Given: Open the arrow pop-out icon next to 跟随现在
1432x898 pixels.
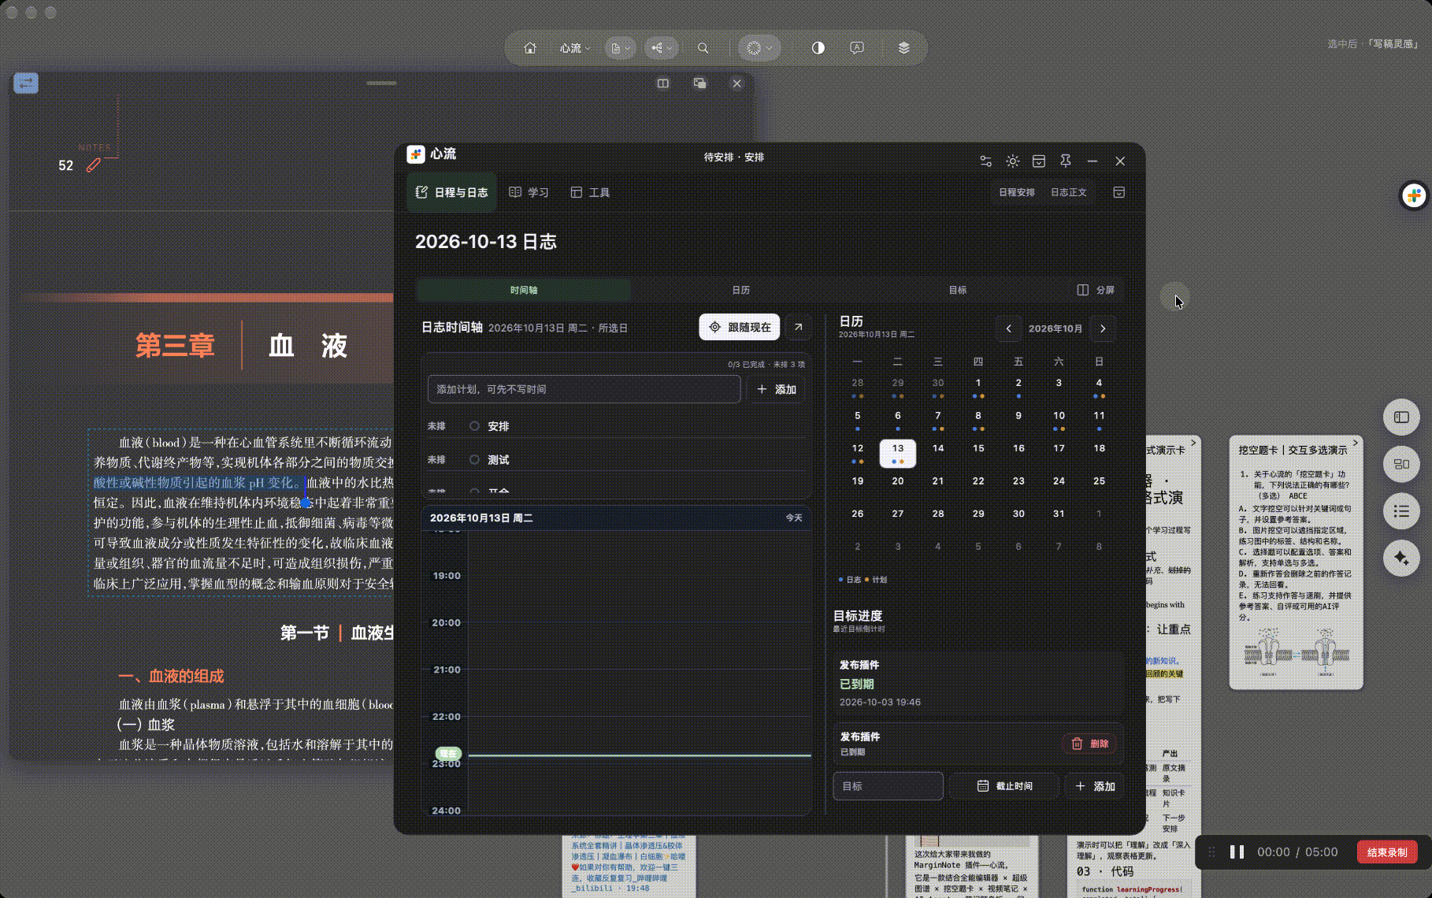Looking at the screenshot, I should tap(798, 327).
